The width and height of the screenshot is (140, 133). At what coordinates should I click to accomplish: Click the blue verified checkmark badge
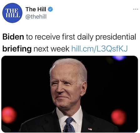(50, 9)
